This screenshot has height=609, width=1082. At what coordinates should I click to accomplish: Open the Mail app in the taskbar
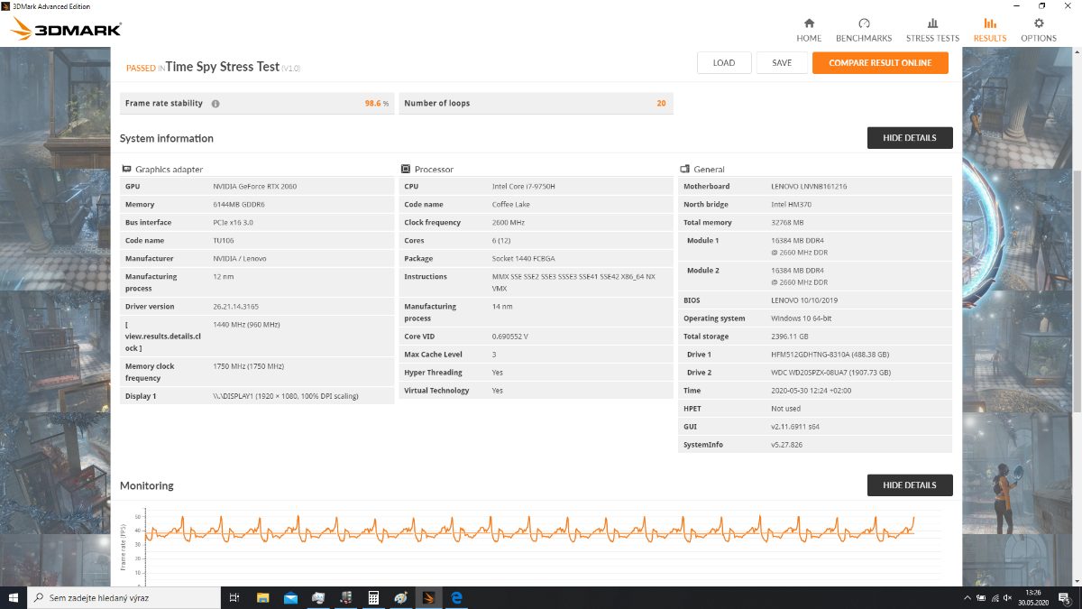[x=290, y=597]
